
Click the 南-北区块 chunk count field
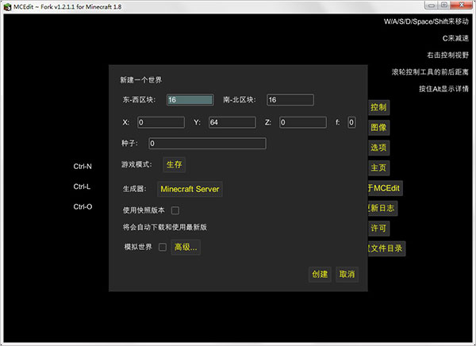tap(290, 100)
